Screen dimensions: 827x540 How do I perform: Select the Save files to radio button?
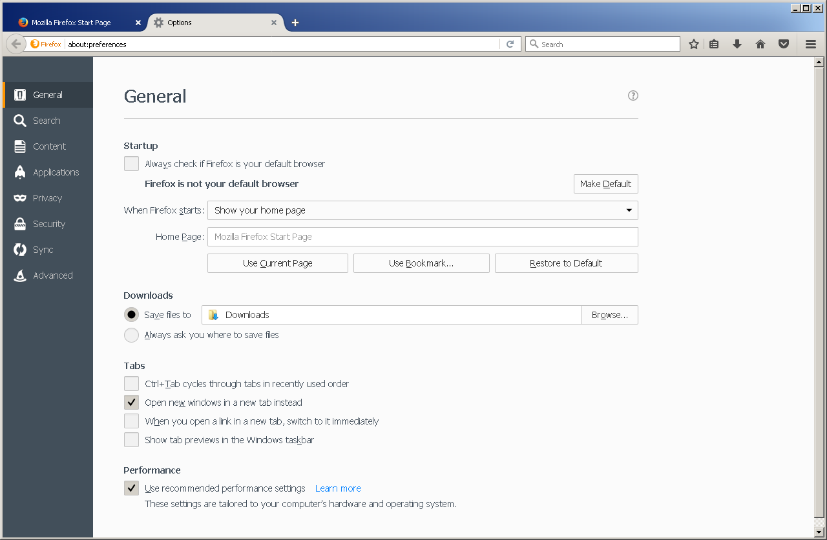[x=131, y=315]
